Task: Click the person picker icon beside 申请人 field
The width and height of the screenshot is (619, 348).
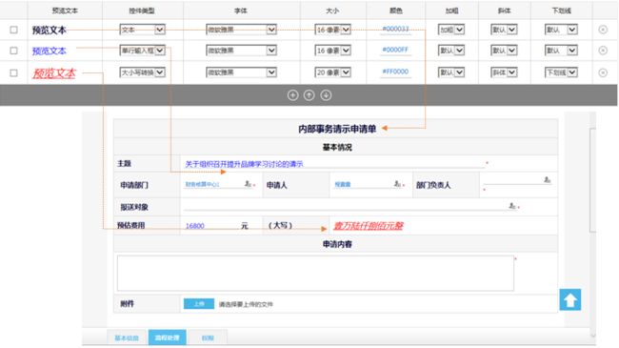Action: pyautogui.click(x=397, y=184)
